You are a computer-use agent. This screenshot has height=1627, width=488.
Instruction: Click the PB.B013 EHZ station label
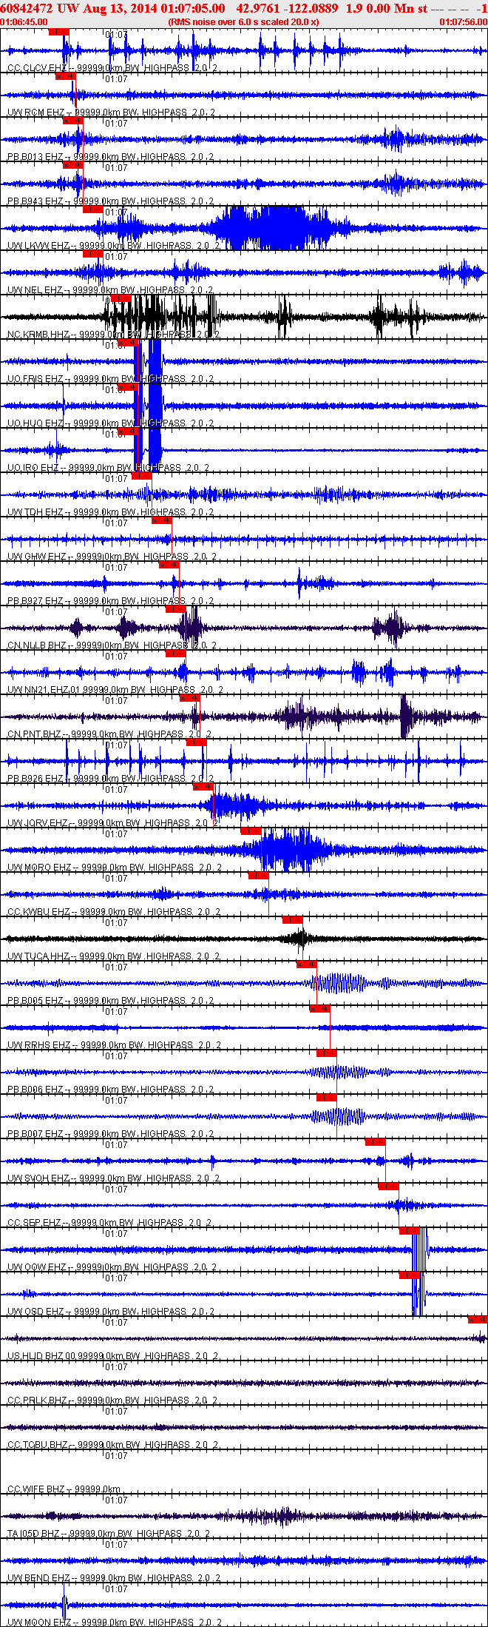click(x=35, y=157)
